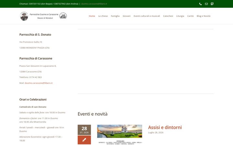Click the Cattedrale di san Donato label
This screenshot has width=233, height=145.
point(33,107)
